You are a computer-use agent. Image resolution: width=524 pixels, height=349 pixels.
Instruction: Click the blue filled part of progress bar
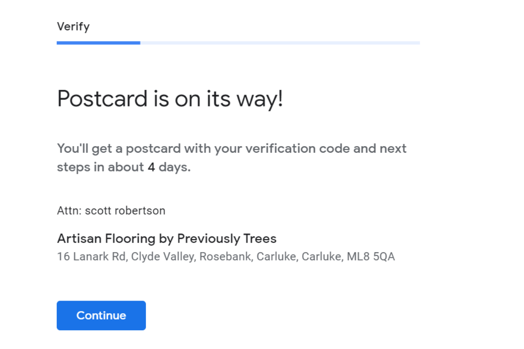[x=98, y=43]
